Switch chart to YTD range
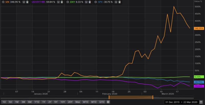Viewport: 205px width, 105px height. click(37, 102)
